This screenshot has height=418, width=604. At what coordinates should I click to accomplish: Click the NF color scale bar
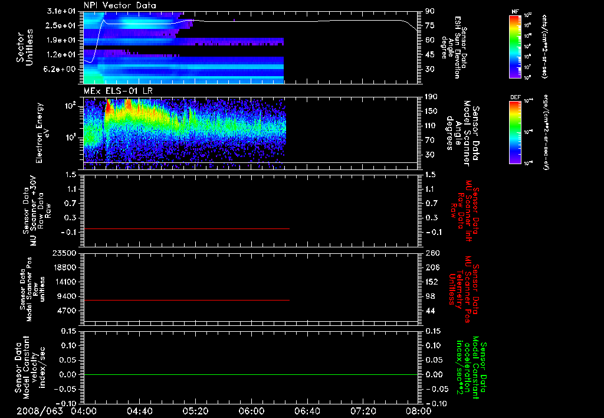coord(516,47)
